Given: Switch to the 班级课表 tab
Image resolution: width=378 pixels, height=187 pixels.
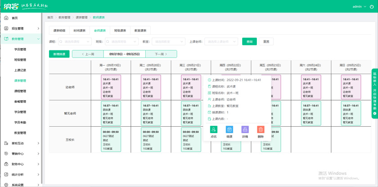Looking at the screenshot, I should coord(120,31).
